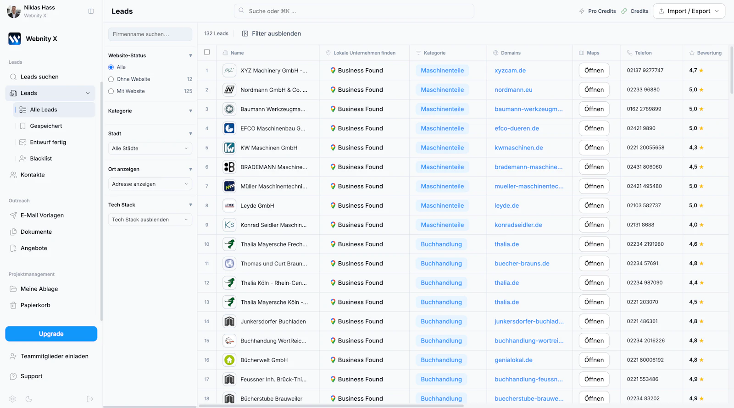
Task: Click the Thomas und Curt Braun logo
Action: (229, 264)
